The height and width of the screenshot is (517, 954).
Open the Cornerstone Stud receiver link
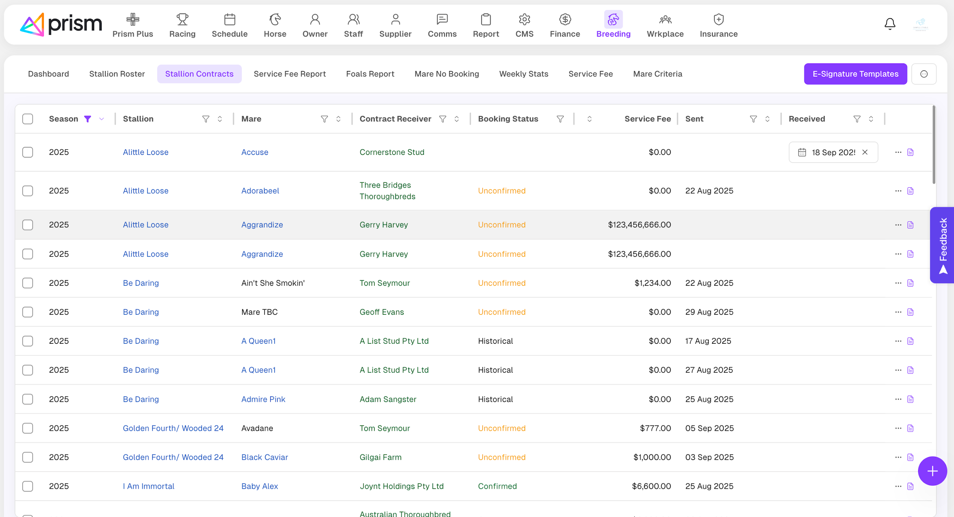coord(392,152)
